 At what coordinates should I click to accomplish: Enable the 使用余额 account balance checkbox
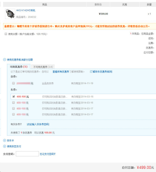[6, 34]
